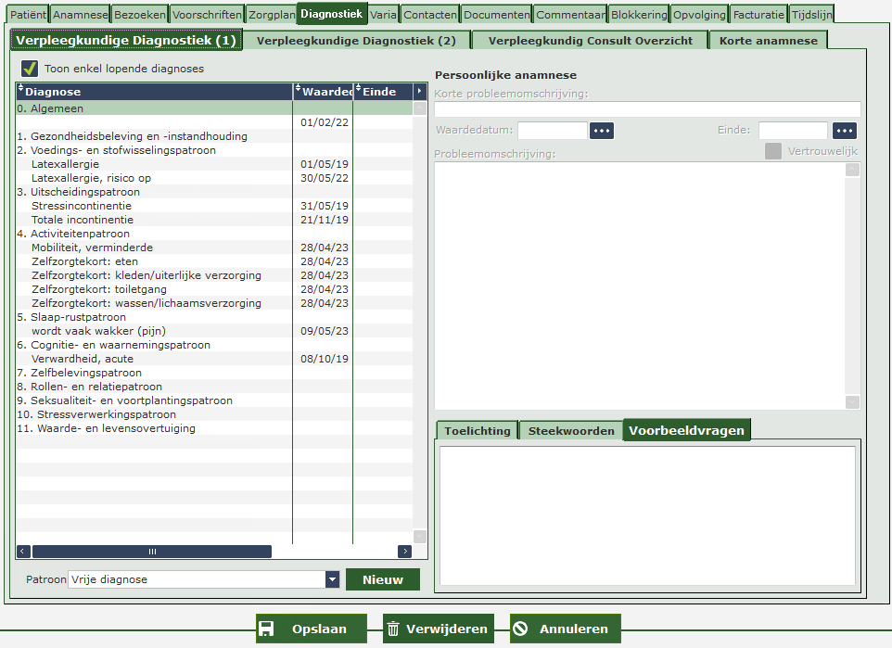This screenshot has height=648, width=892.
Task: Click the diagnosis table scroll right arrow
Action: (x=404, y=552)
